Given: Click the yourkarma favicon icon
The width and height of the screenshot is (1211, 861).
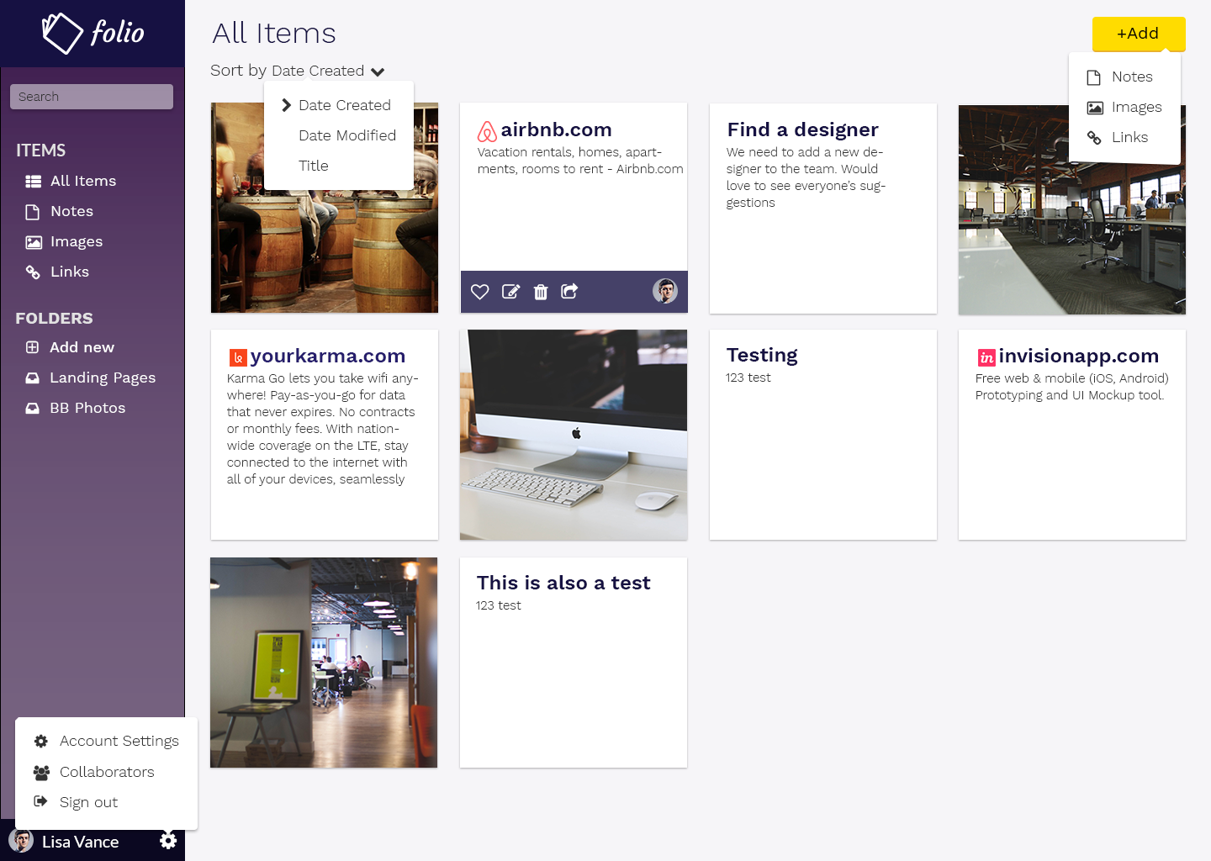Looking at the screenshot, I should coord(238,357).
